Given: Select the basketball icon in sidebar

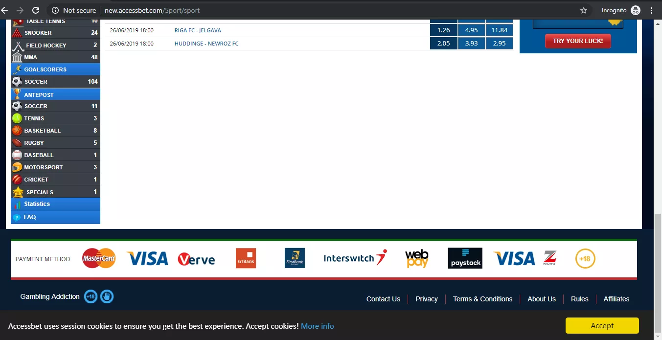Looking at the screenshot, I should (x=17, y=131).
